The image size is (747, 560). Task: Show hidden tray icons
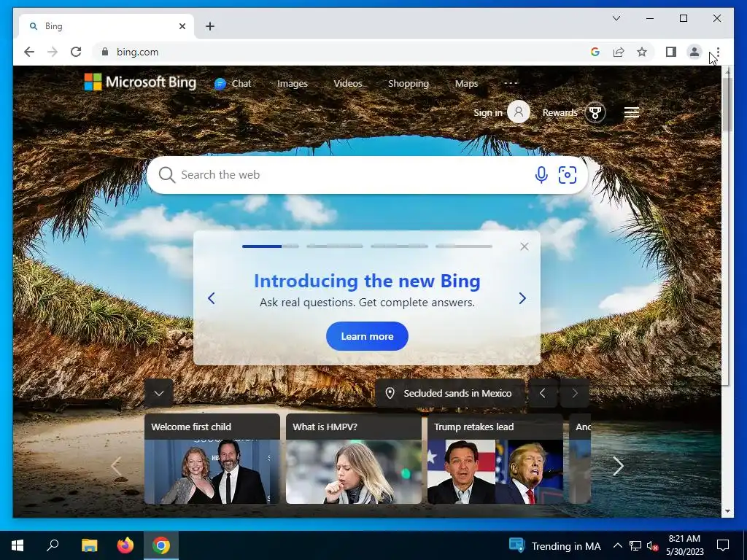(617, 545)
